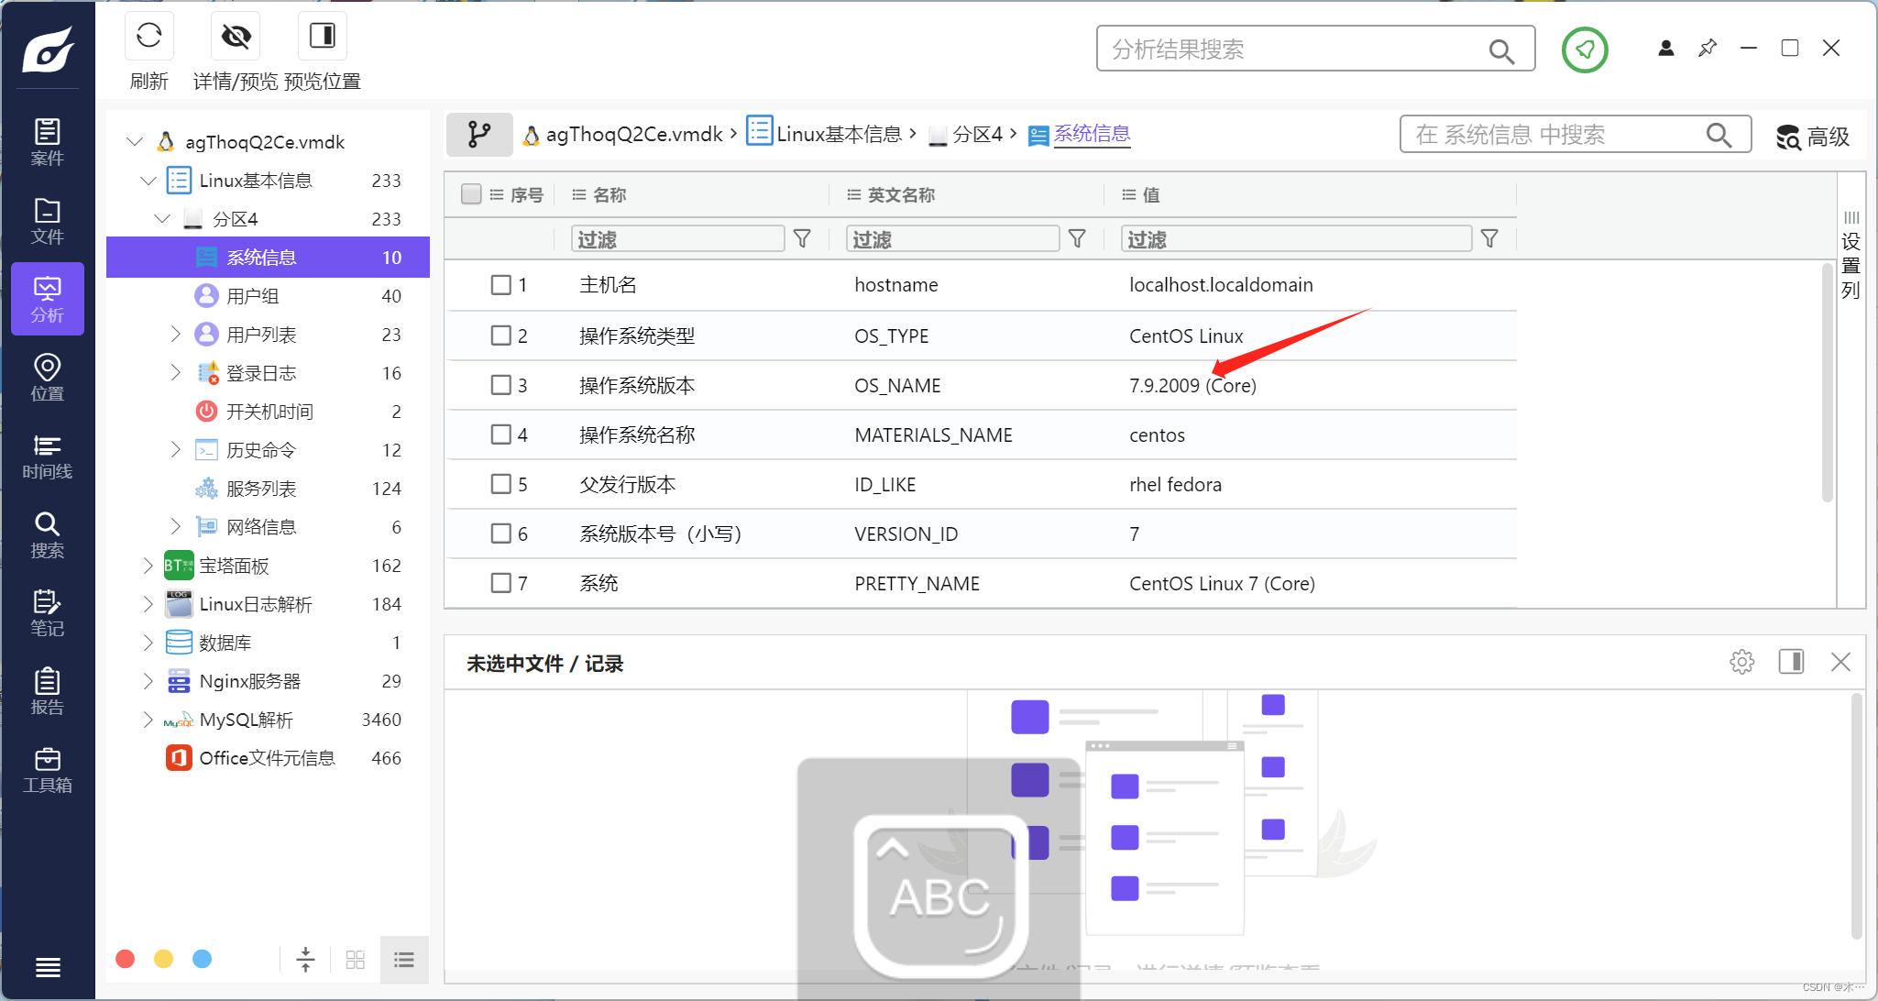Click the Refresh (刷新) toolbar icon
The image size is (1878, 1001).
pos(148,37)
